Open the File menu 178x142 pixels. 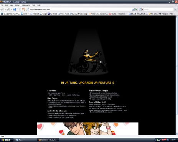pyautogui.click(x=2, y=5)
